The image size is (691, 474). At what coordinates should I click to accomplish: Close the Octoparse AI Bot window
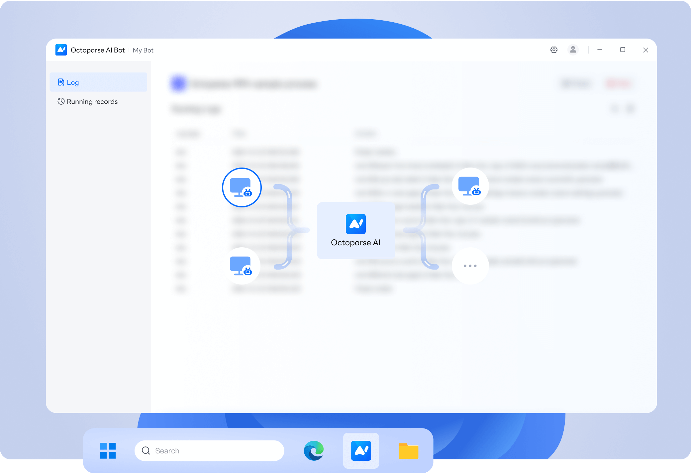(x=645, y=50)
